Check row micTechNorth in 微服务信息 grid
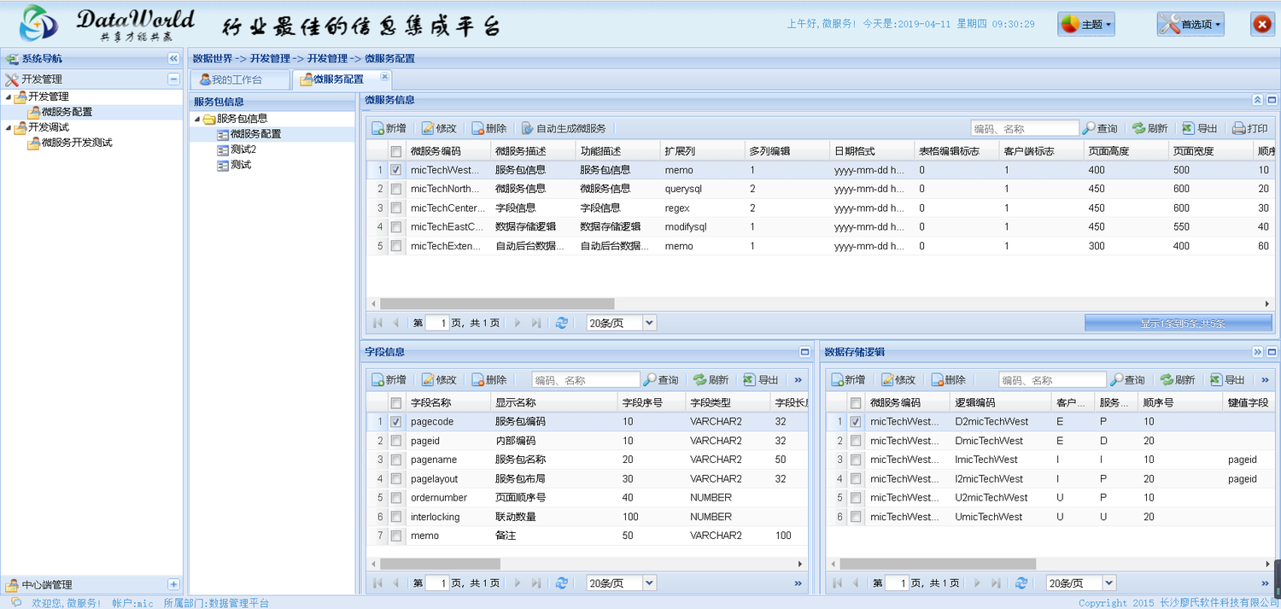1281x609 pixels. pyautogui.click(x=395, y=189)
